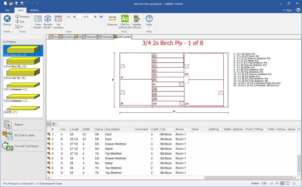Select the Measure tool
The height and width of the screenshot is (187, 302).
click(112, 21)
